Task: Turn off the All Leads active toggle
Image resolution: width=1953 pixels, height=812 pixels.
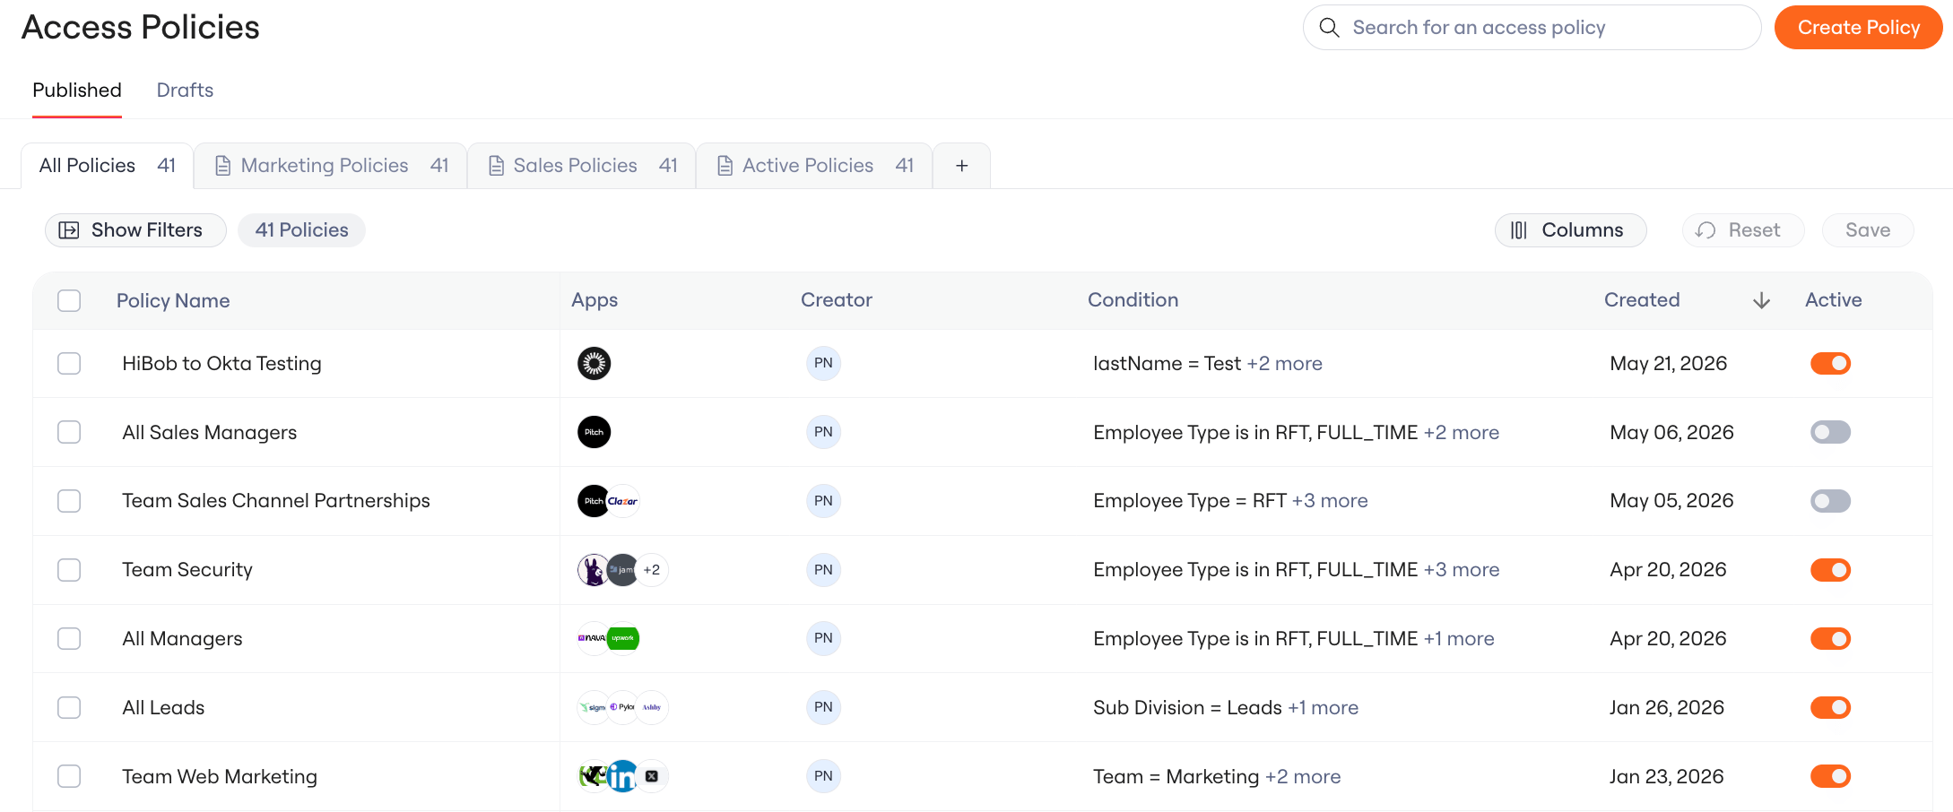Action: pos(1830,707)
